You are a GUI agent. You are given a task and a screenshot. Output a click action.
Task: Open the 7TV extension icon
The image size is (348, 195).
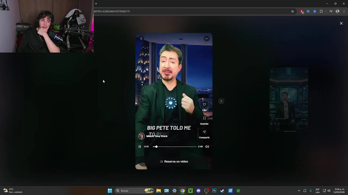pyautogui.click(x=308, y=11)
